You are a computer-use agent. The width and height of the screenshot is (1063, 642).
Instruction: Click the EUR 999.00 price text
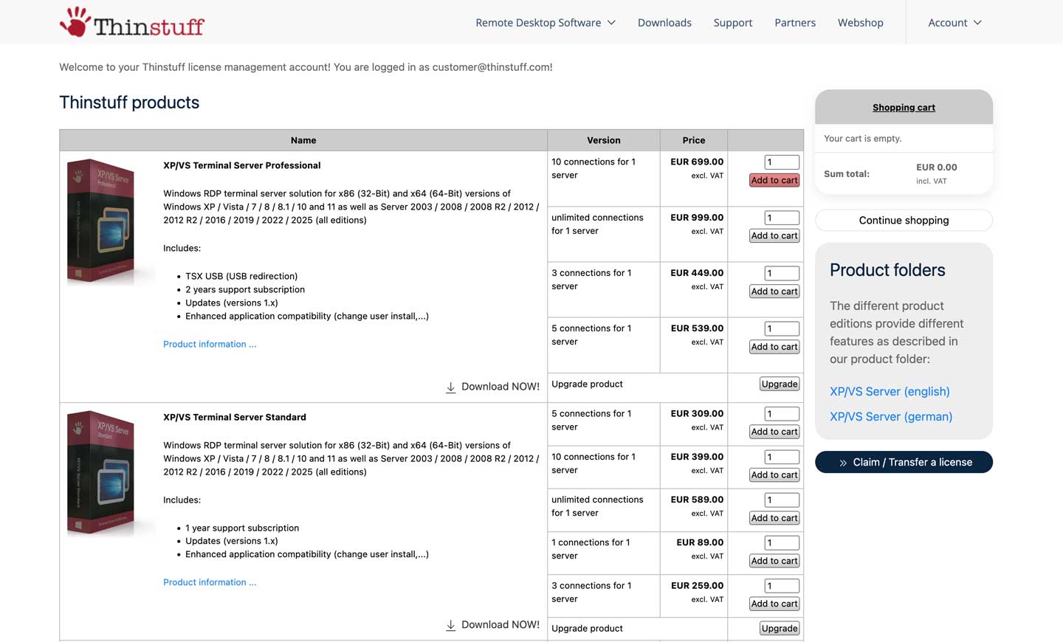(697, 218)
